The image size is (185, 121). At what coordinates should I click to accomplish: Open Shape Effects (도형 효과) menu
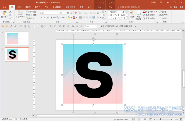[x=149, y=18]
